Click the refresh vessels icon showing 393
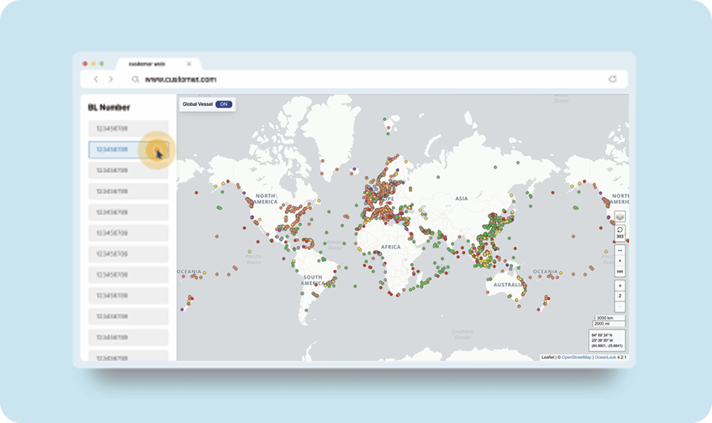The image size is (712, 423). (x=620, y=232)
